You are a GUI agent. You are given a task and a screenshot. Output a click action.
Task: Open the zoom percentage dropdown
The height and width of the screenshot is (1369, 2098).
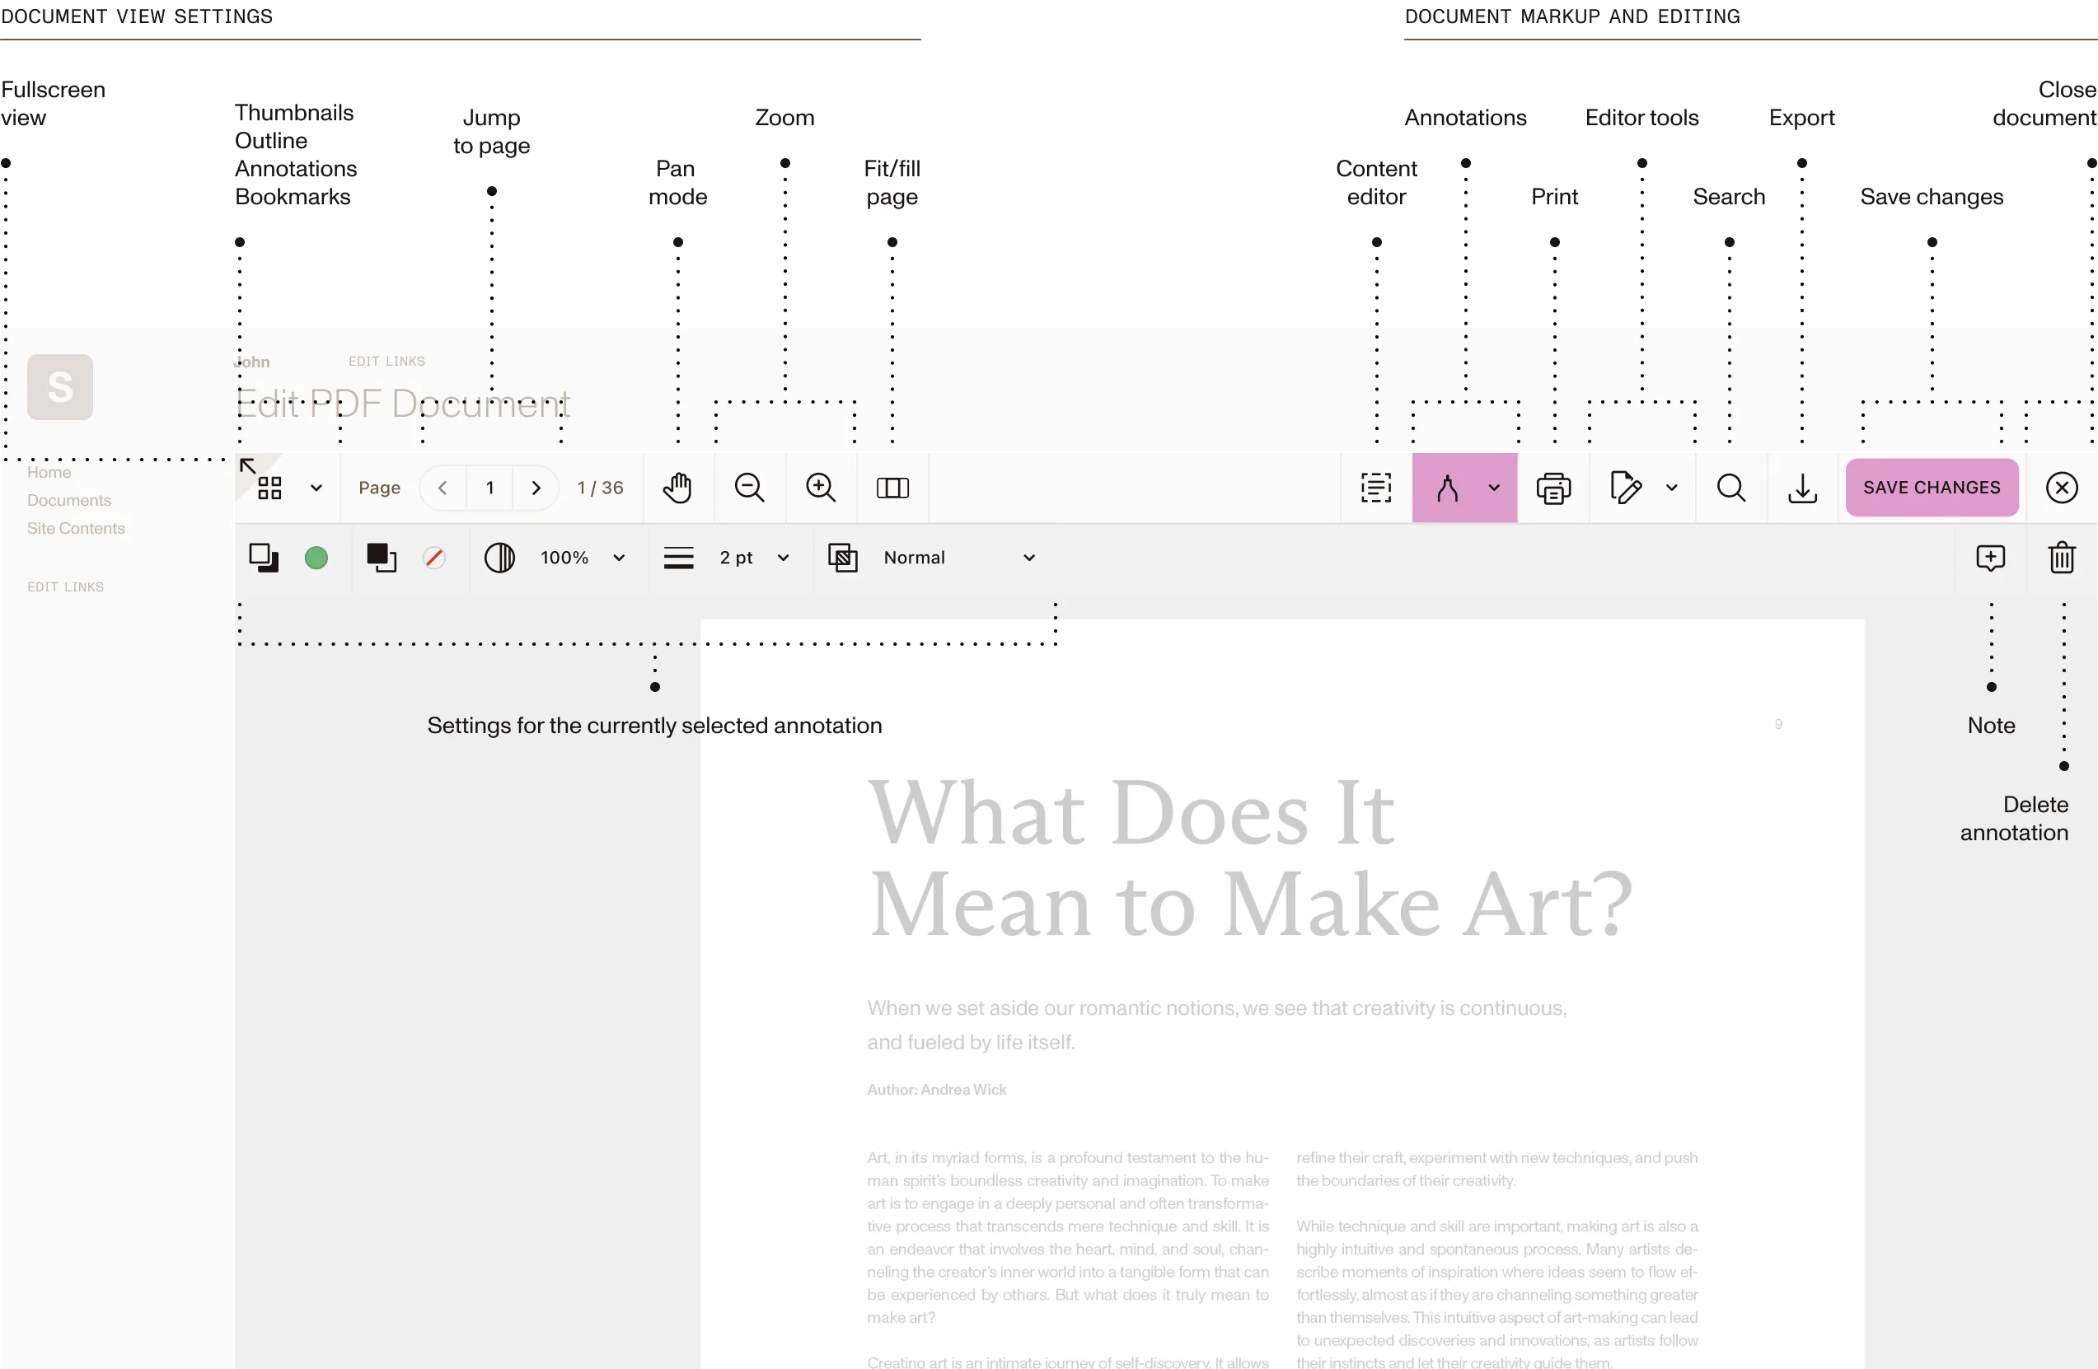coord(619,557)
